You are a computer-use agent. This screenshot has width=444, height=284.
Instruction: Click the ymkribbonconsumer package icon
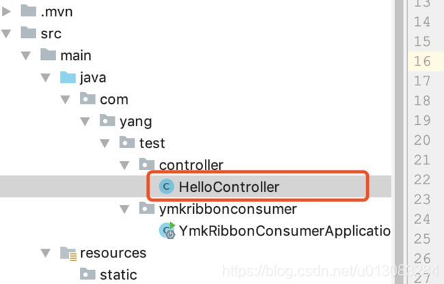pyautogui.click(x=147, y=208)
